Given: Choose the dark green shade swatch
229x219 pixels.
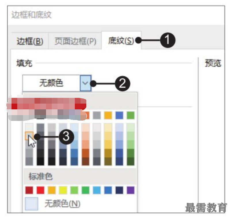Looking at the screenshot, I should (131, 153).
